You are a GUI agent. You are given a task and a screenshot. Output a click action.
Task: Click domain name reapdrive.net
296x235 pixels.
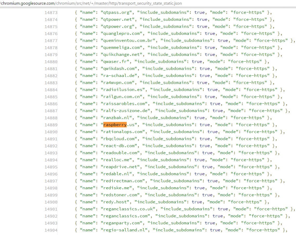(x=120, y=167)
